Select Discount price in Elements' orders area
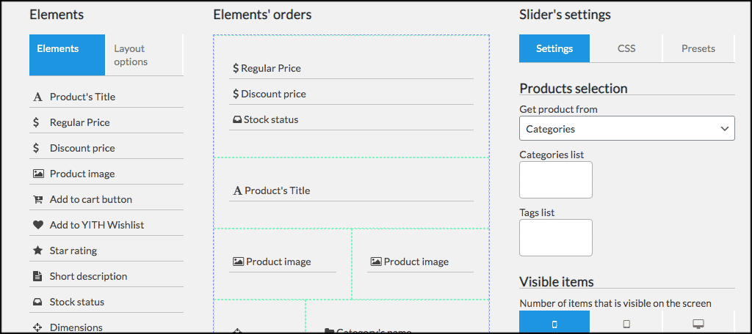752x334 pixels. (x=351, y=94)
